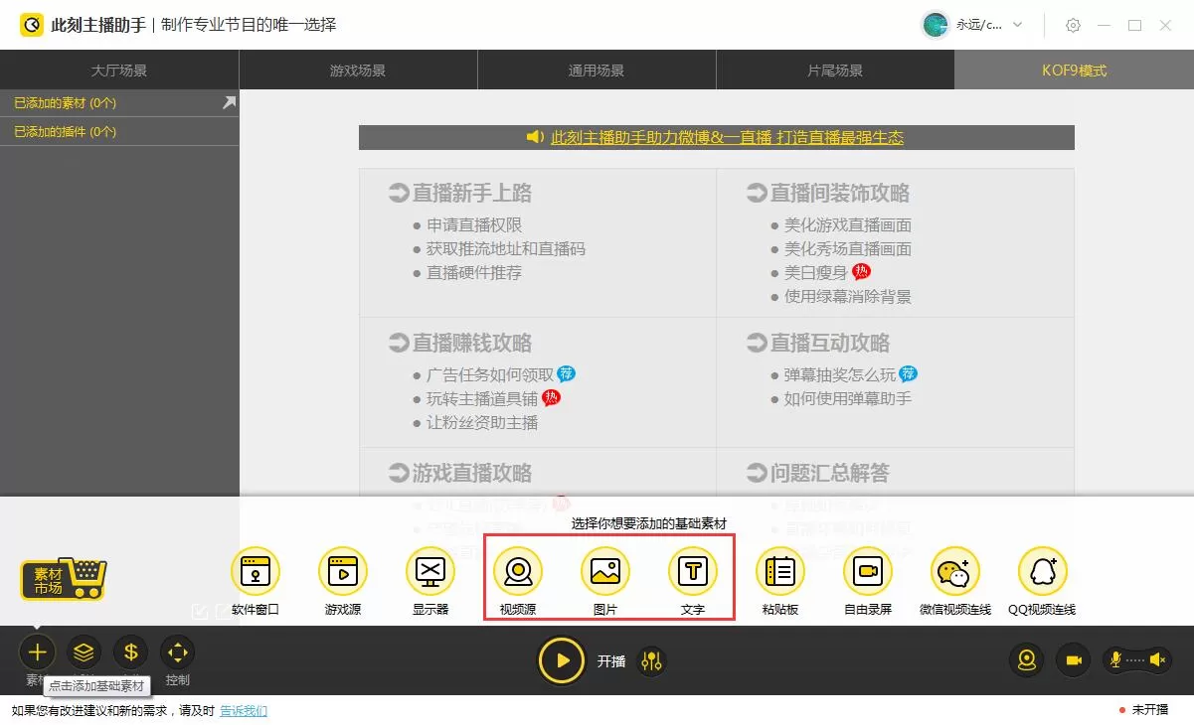Open 获取推流地址和直播码 guide

(x=506, y=249)
